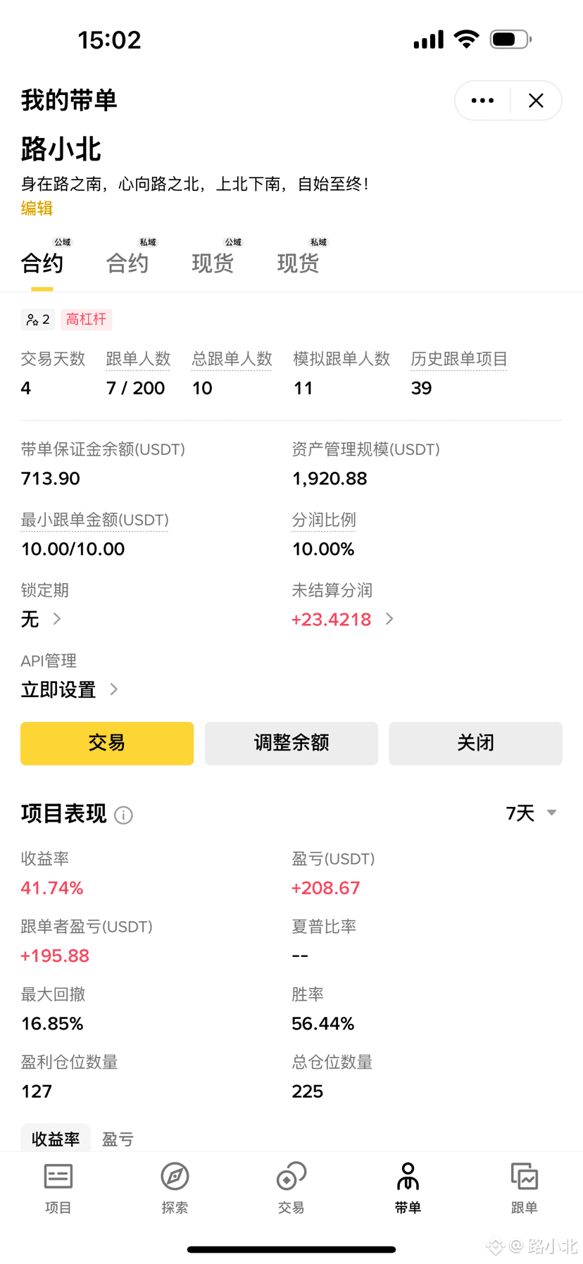
Task: Close the 我的带单 mini program
Action: [x=536, y=101]
